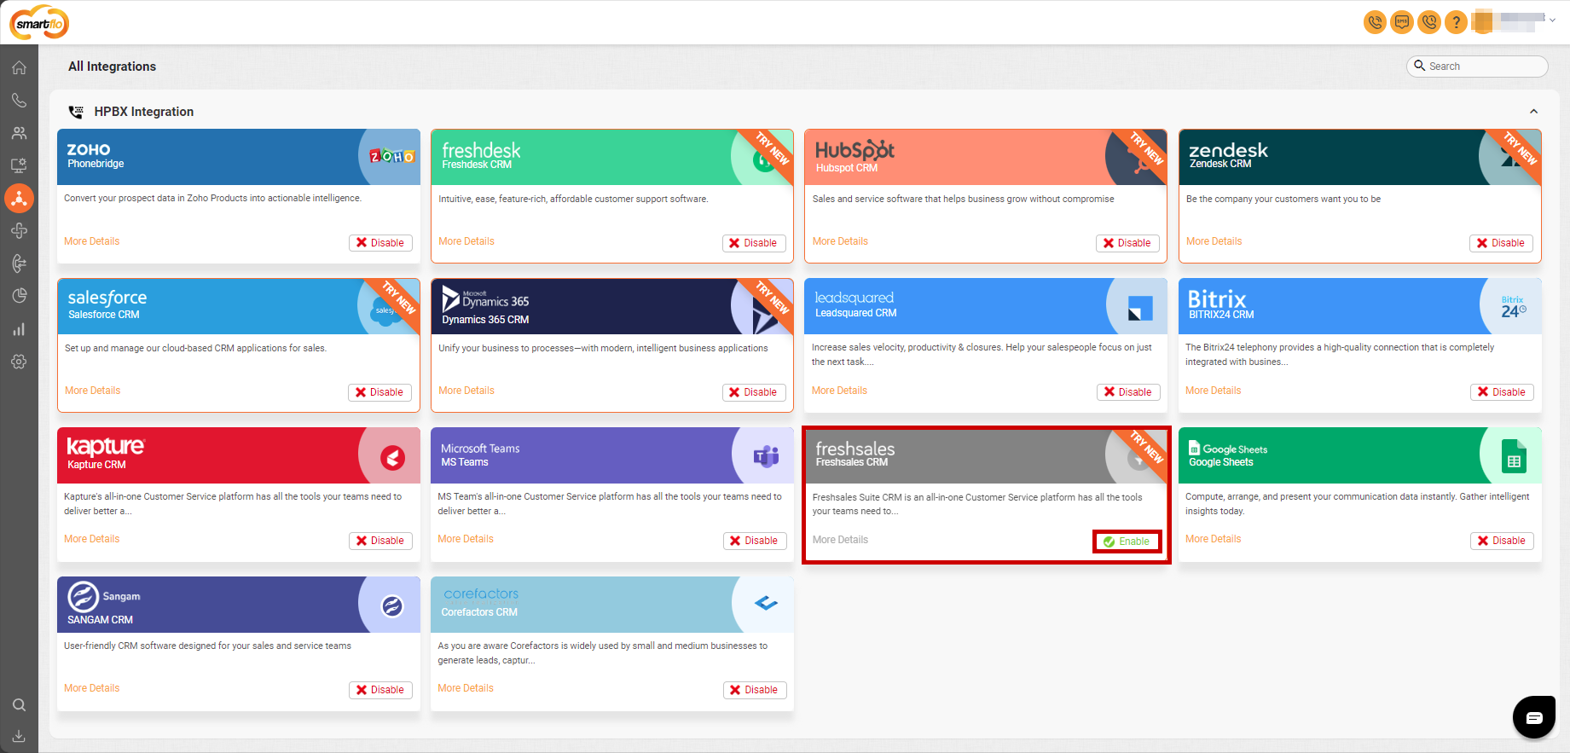Screen dimensions: 1570x753
Task: Open More Details for MS Teams
Action: coord(466,539)
